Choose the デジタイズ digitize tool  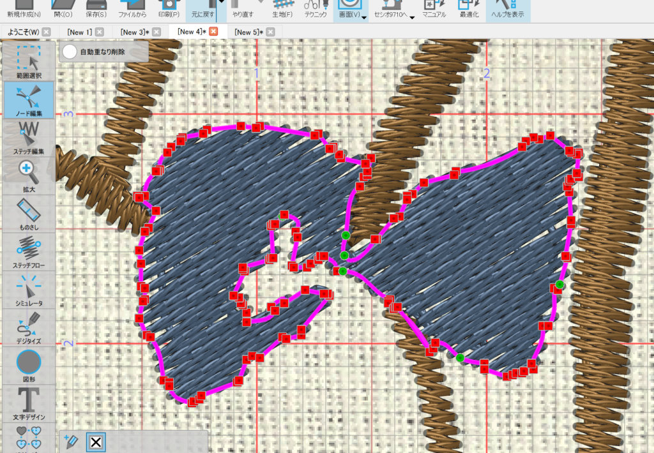pos(29,325)
